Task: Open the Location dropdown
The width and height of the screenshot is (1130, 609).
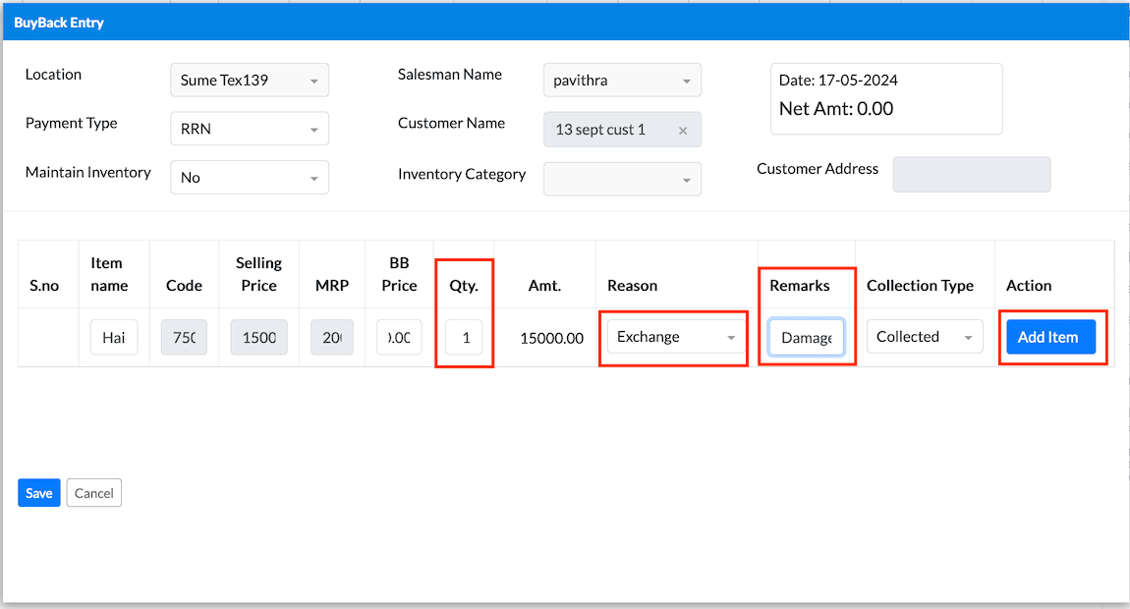Action: coord(250,81)
